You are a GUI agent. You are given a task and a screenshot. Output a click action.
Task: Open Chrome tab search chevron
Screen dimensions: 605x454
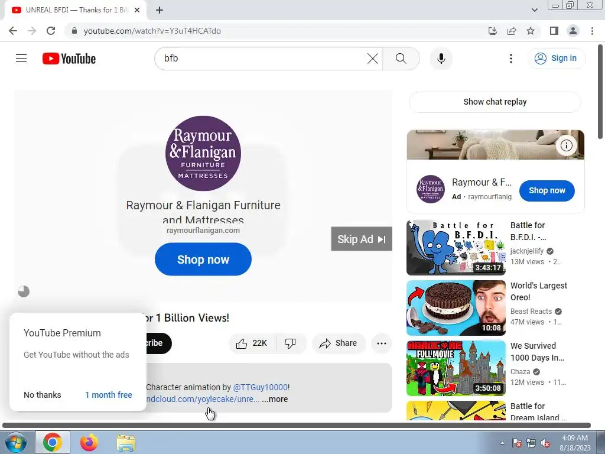[x=534, y=10]
